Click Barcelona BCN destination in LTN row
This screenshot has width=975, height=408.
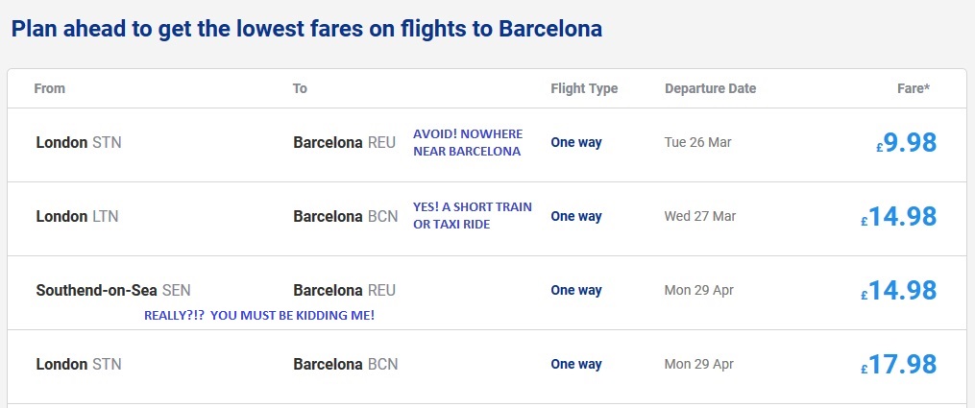[345, 217]
